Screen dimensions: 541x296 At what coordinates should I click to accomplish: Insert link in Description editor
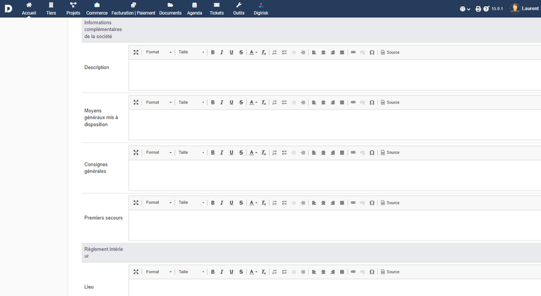(353, 52)
